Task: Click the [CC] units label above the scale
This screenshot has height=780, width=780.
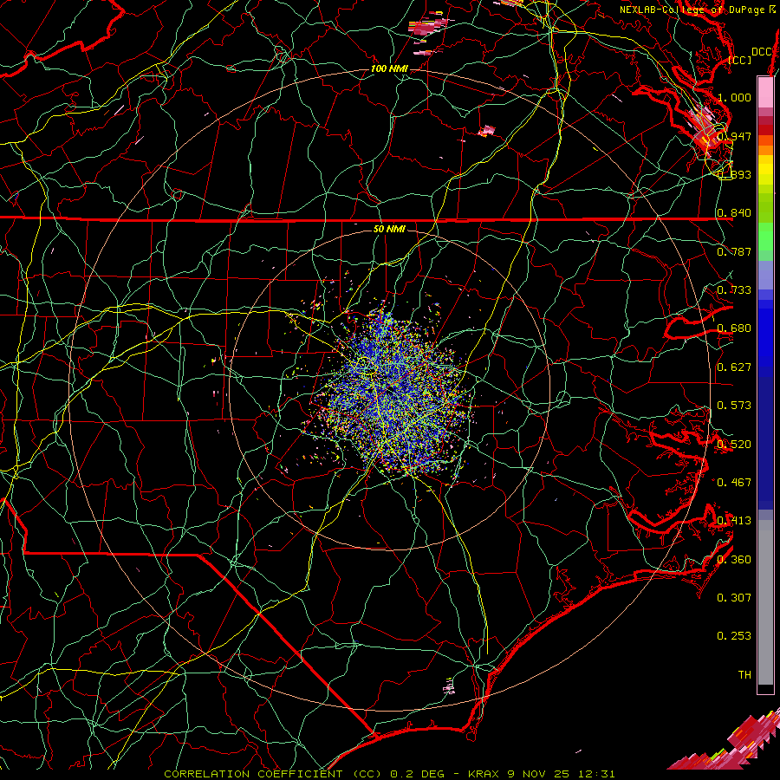Action: click(740, 60)
